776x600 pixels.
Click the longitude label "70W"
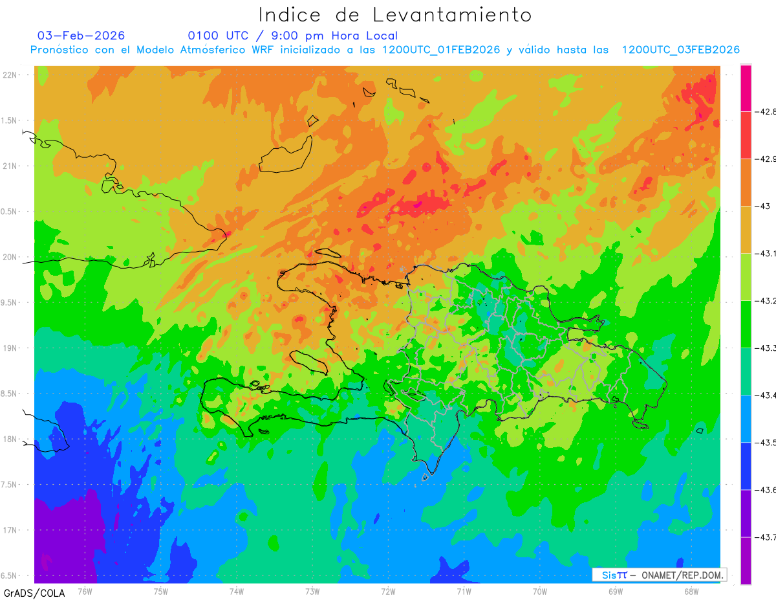pos(539,590)
